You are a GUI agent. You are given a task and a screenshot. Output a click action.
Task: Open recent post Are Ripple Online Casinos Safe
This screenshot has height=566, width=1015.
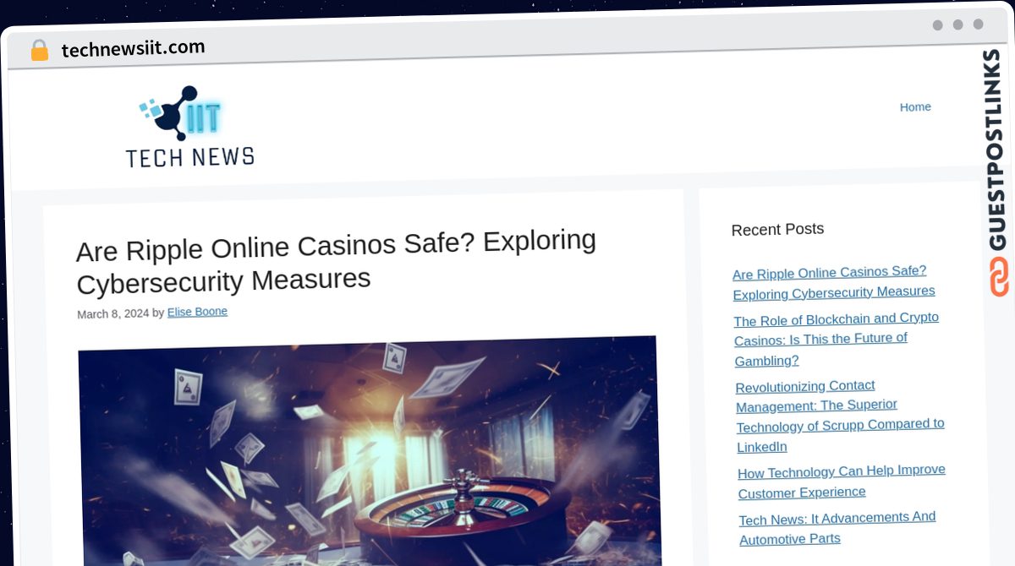coord(833,282)
